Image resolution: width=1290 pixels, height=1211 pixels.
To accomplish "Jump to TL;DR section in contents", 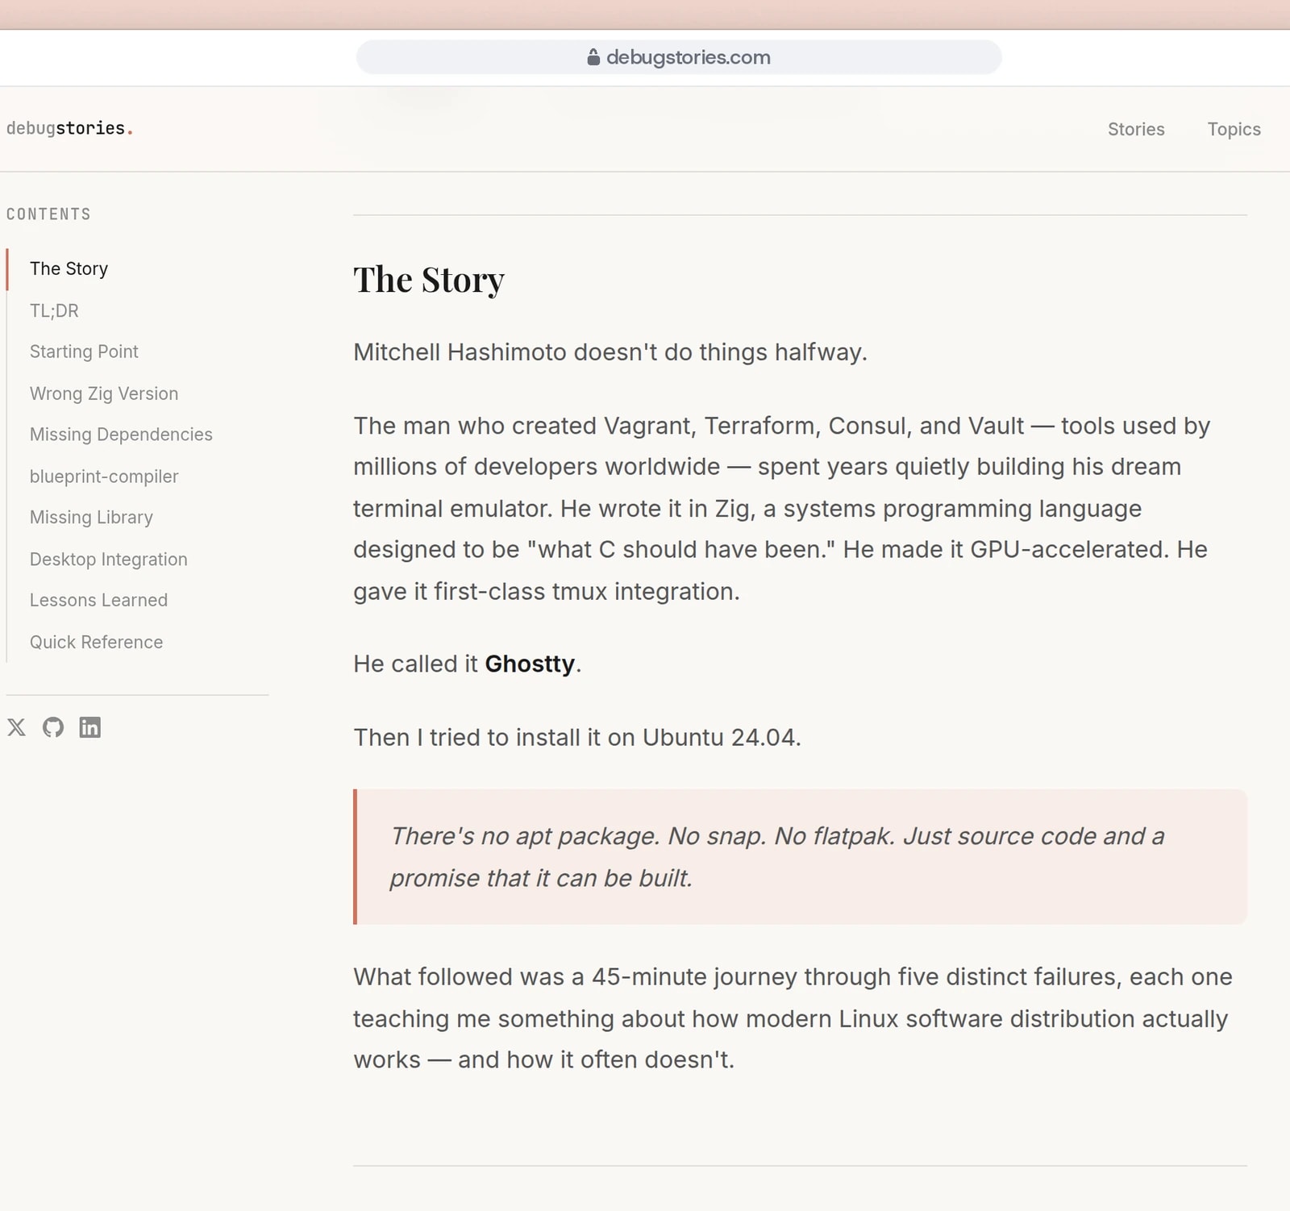I will 54,310.
